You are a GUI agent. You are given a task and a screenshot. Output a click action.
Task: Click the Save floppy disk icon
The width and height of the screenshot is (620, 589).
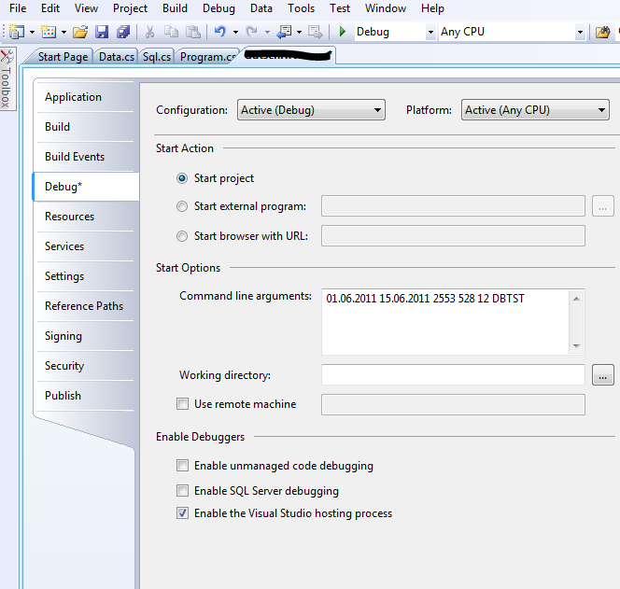point(102,32)
